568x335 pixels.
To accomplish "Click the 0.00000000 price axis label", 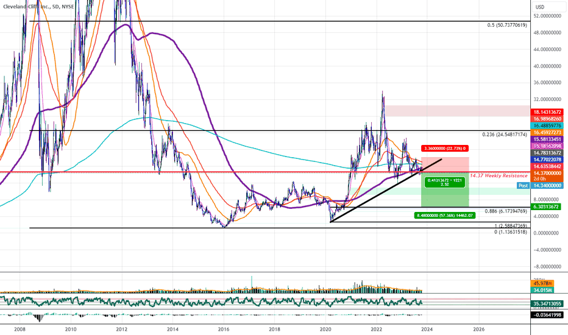I will click(x=547, y=233).
